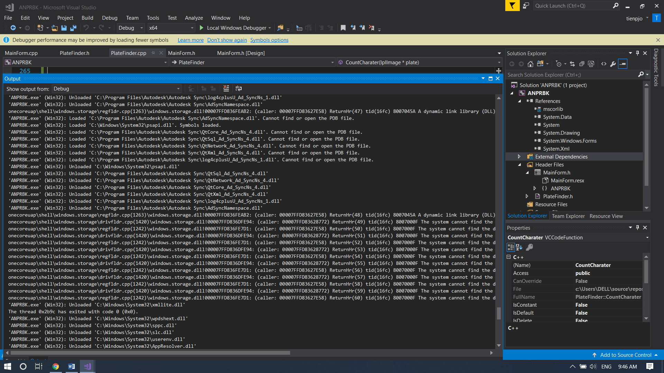Save current file with the floppy icon
Image resolution: width=664 pixels, height=373 pixels.
(64, 28)
